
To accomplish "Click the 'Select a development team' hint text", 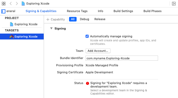I will click(x=119, y=92).
